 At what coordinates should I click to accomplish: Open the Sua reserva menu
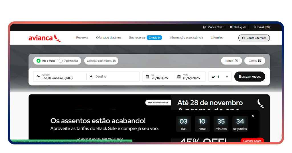click(x=137, y=37)
